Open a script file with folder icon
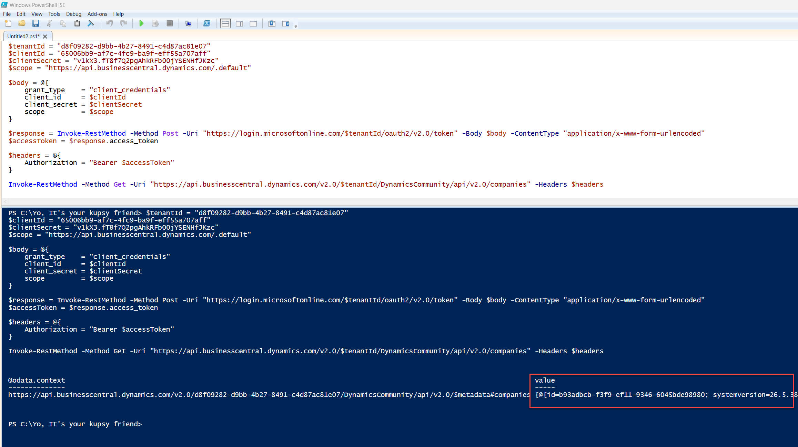The width and height of the screenshot is (798, 447). tap(22, 23)
